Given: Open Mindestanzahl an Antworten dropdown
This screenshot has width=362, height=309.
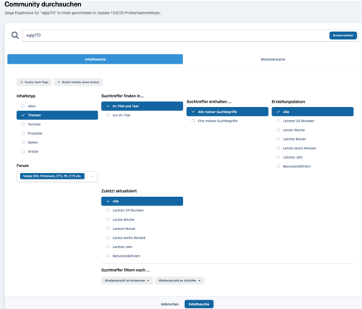Looking at the screenshot, I should (x=127, y=281).
